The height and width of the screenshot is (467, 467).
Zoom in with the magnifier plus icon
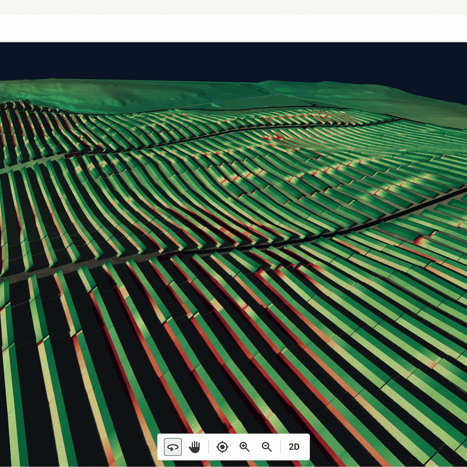point(244,447)
